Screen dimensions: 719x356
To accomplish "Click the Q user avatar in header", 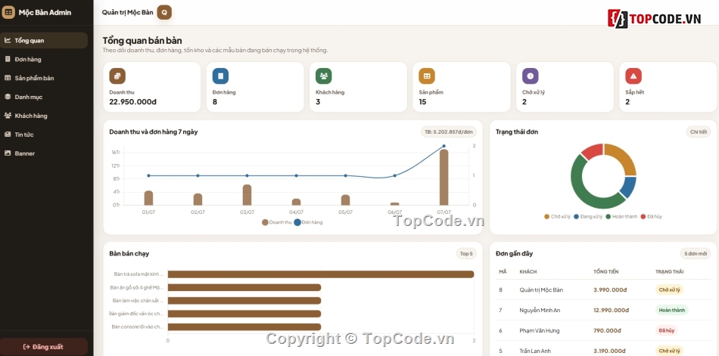I will pyautogui.click(x=164, y=12).
